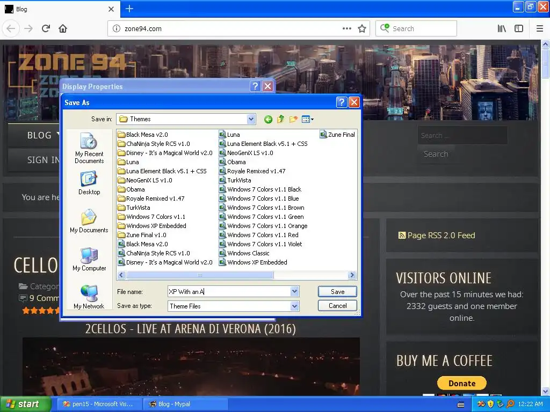Select the Black Mesa v2.0 folder
The width and height of the screenshot is (550, 412).
click(143, 135)
